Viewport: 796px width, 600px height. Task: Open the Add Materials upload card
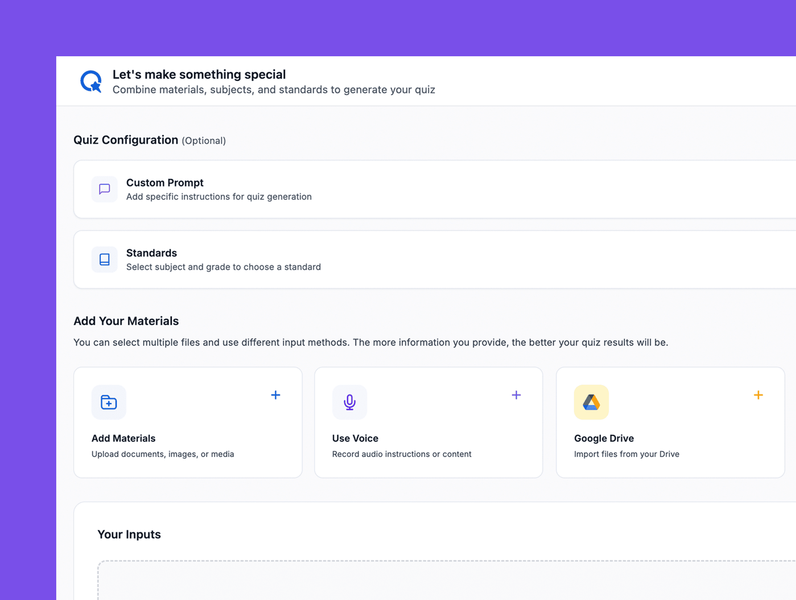(x=275, y=395)
